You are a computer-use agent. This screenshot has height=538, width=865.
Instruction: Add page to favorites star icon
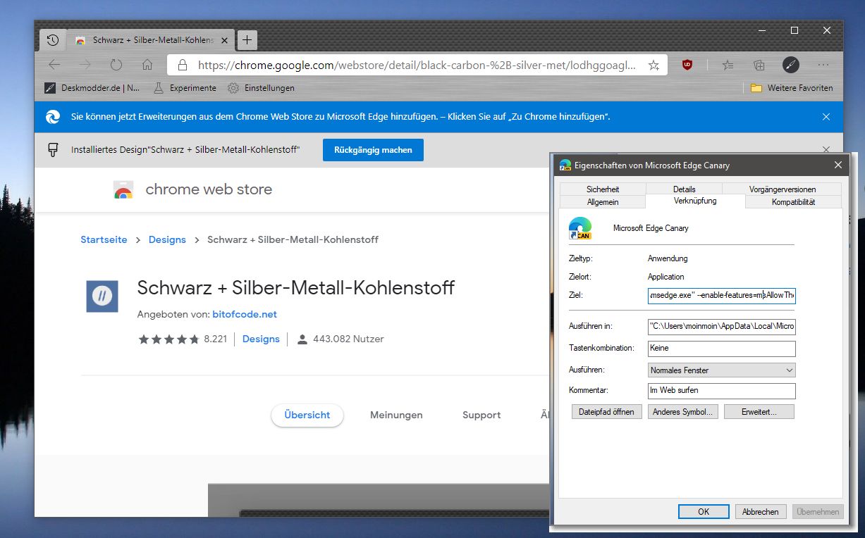654,65
